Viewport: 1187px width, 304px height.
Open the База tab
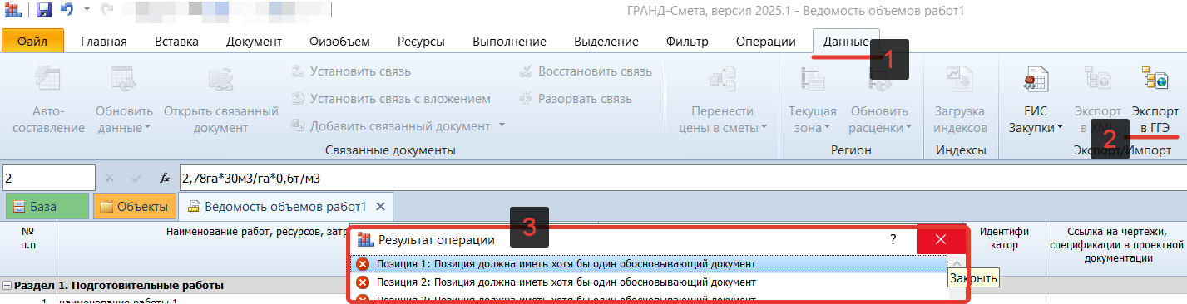click(x=47, y=206)
